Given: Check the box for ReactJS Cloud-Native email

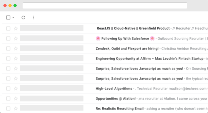Looking at the screenshot, I should 8,28.
